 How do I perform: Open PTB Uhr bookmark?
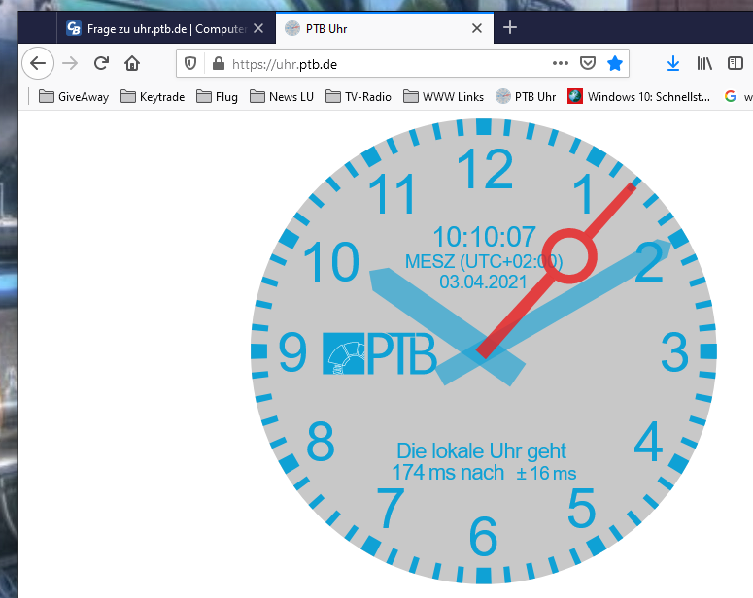(526, 97)
